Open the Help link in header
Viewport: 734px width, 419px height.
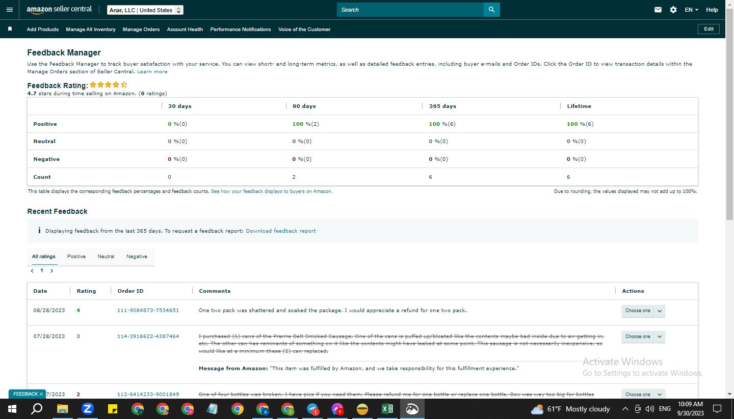point(712,10)
